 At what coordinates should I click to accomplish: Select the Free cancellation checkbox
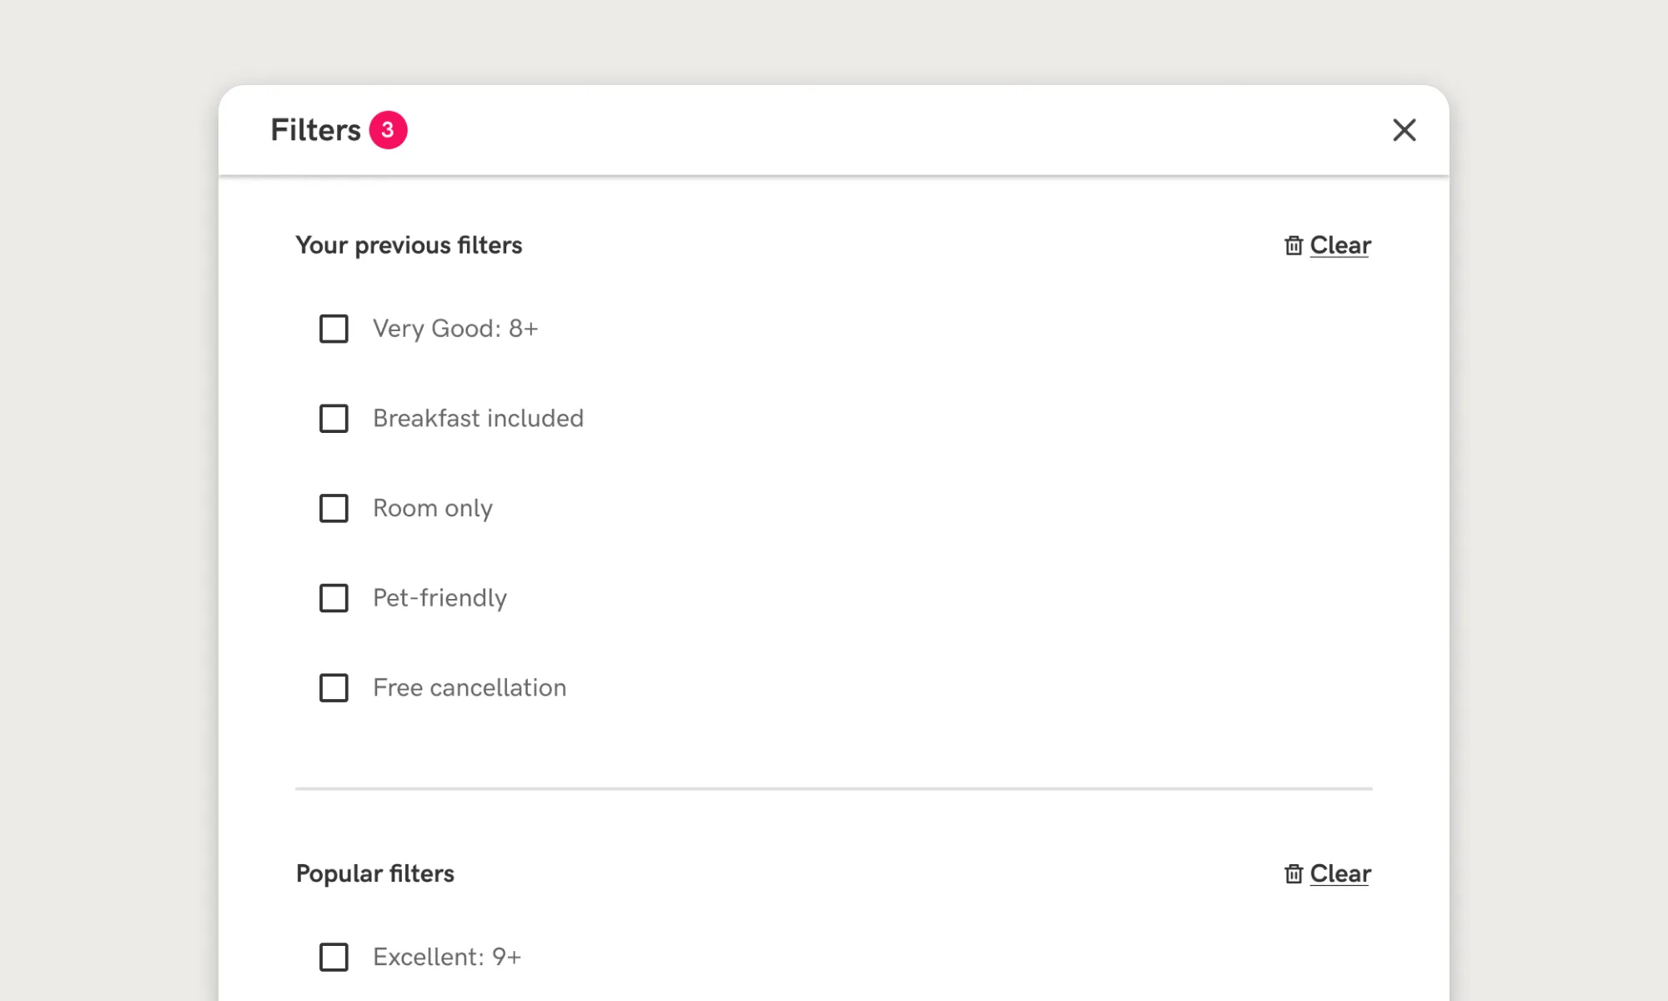[x=334, y=687]
